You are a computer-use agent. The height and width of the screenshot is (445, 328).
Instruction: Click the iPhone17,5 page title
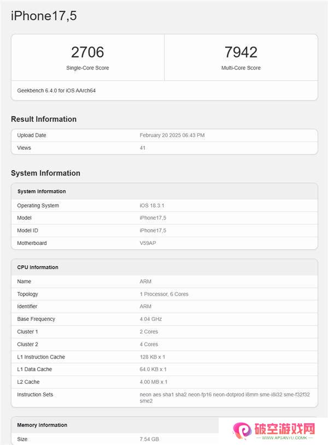pyautogui.click(x=44, y=16)
